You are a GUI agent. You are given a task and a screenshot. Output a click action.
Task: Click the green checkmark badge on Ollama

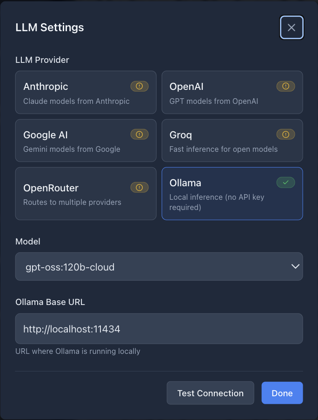[x=285, y=183]
